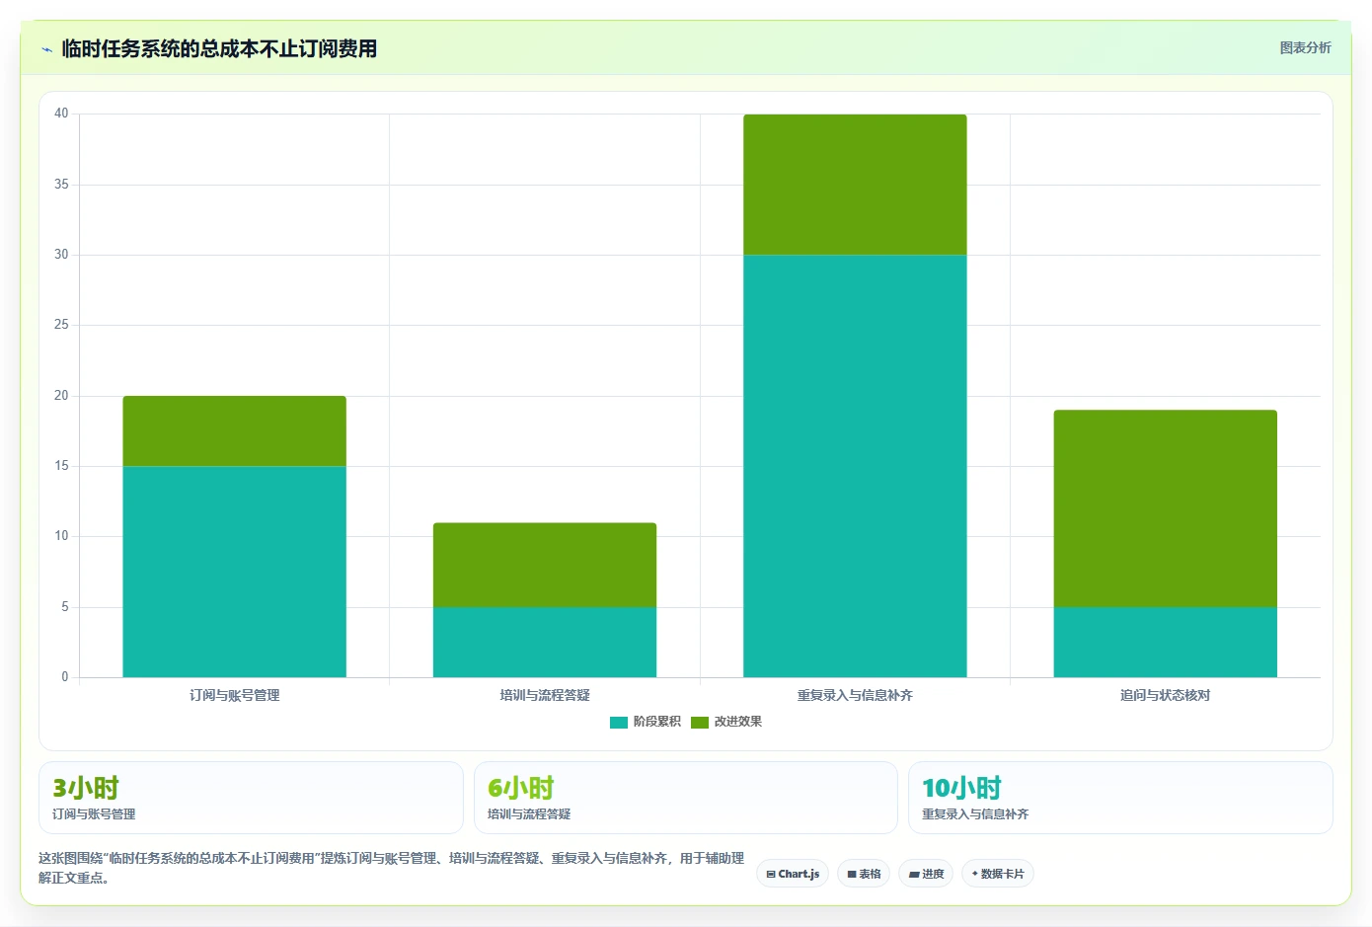
Task: Toggle the 改进效果 legend swatch
Action: (700, 723)
